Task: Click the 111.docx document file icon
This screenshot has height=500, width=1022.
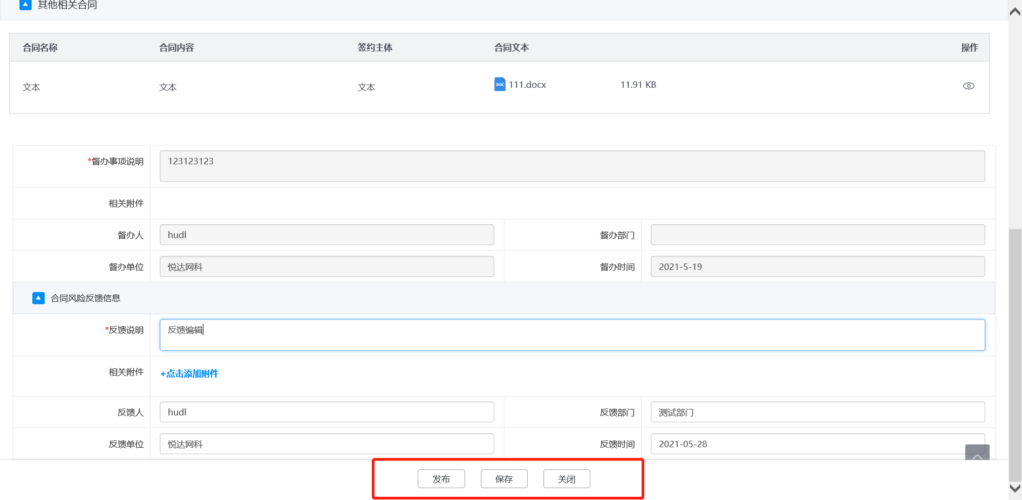Action: pos(500,85)
